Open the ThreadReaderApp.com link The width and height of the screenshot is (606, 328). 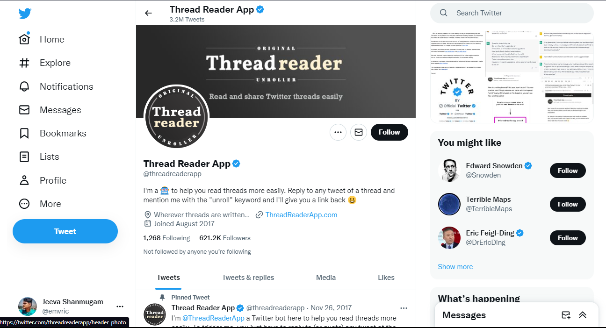pos(301,215)
